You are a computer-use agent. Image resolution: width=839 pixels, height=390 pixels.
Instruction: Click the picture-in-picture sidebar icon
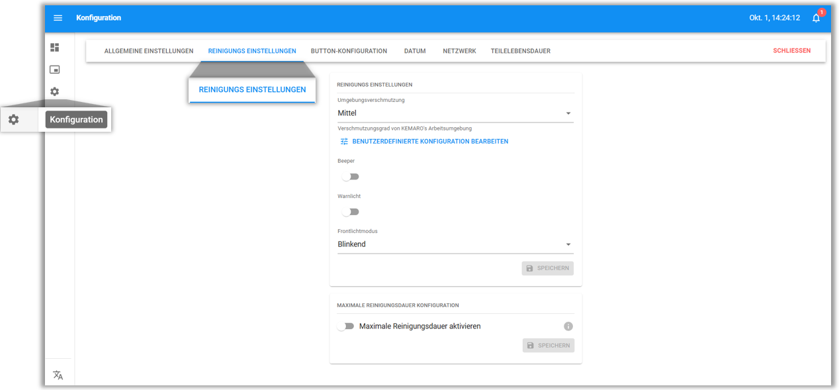[55, 70]
